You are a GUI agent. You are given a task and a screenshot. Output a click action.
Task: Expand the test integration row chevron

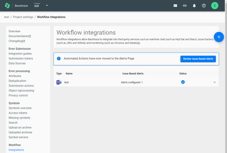tap(215, 82)
